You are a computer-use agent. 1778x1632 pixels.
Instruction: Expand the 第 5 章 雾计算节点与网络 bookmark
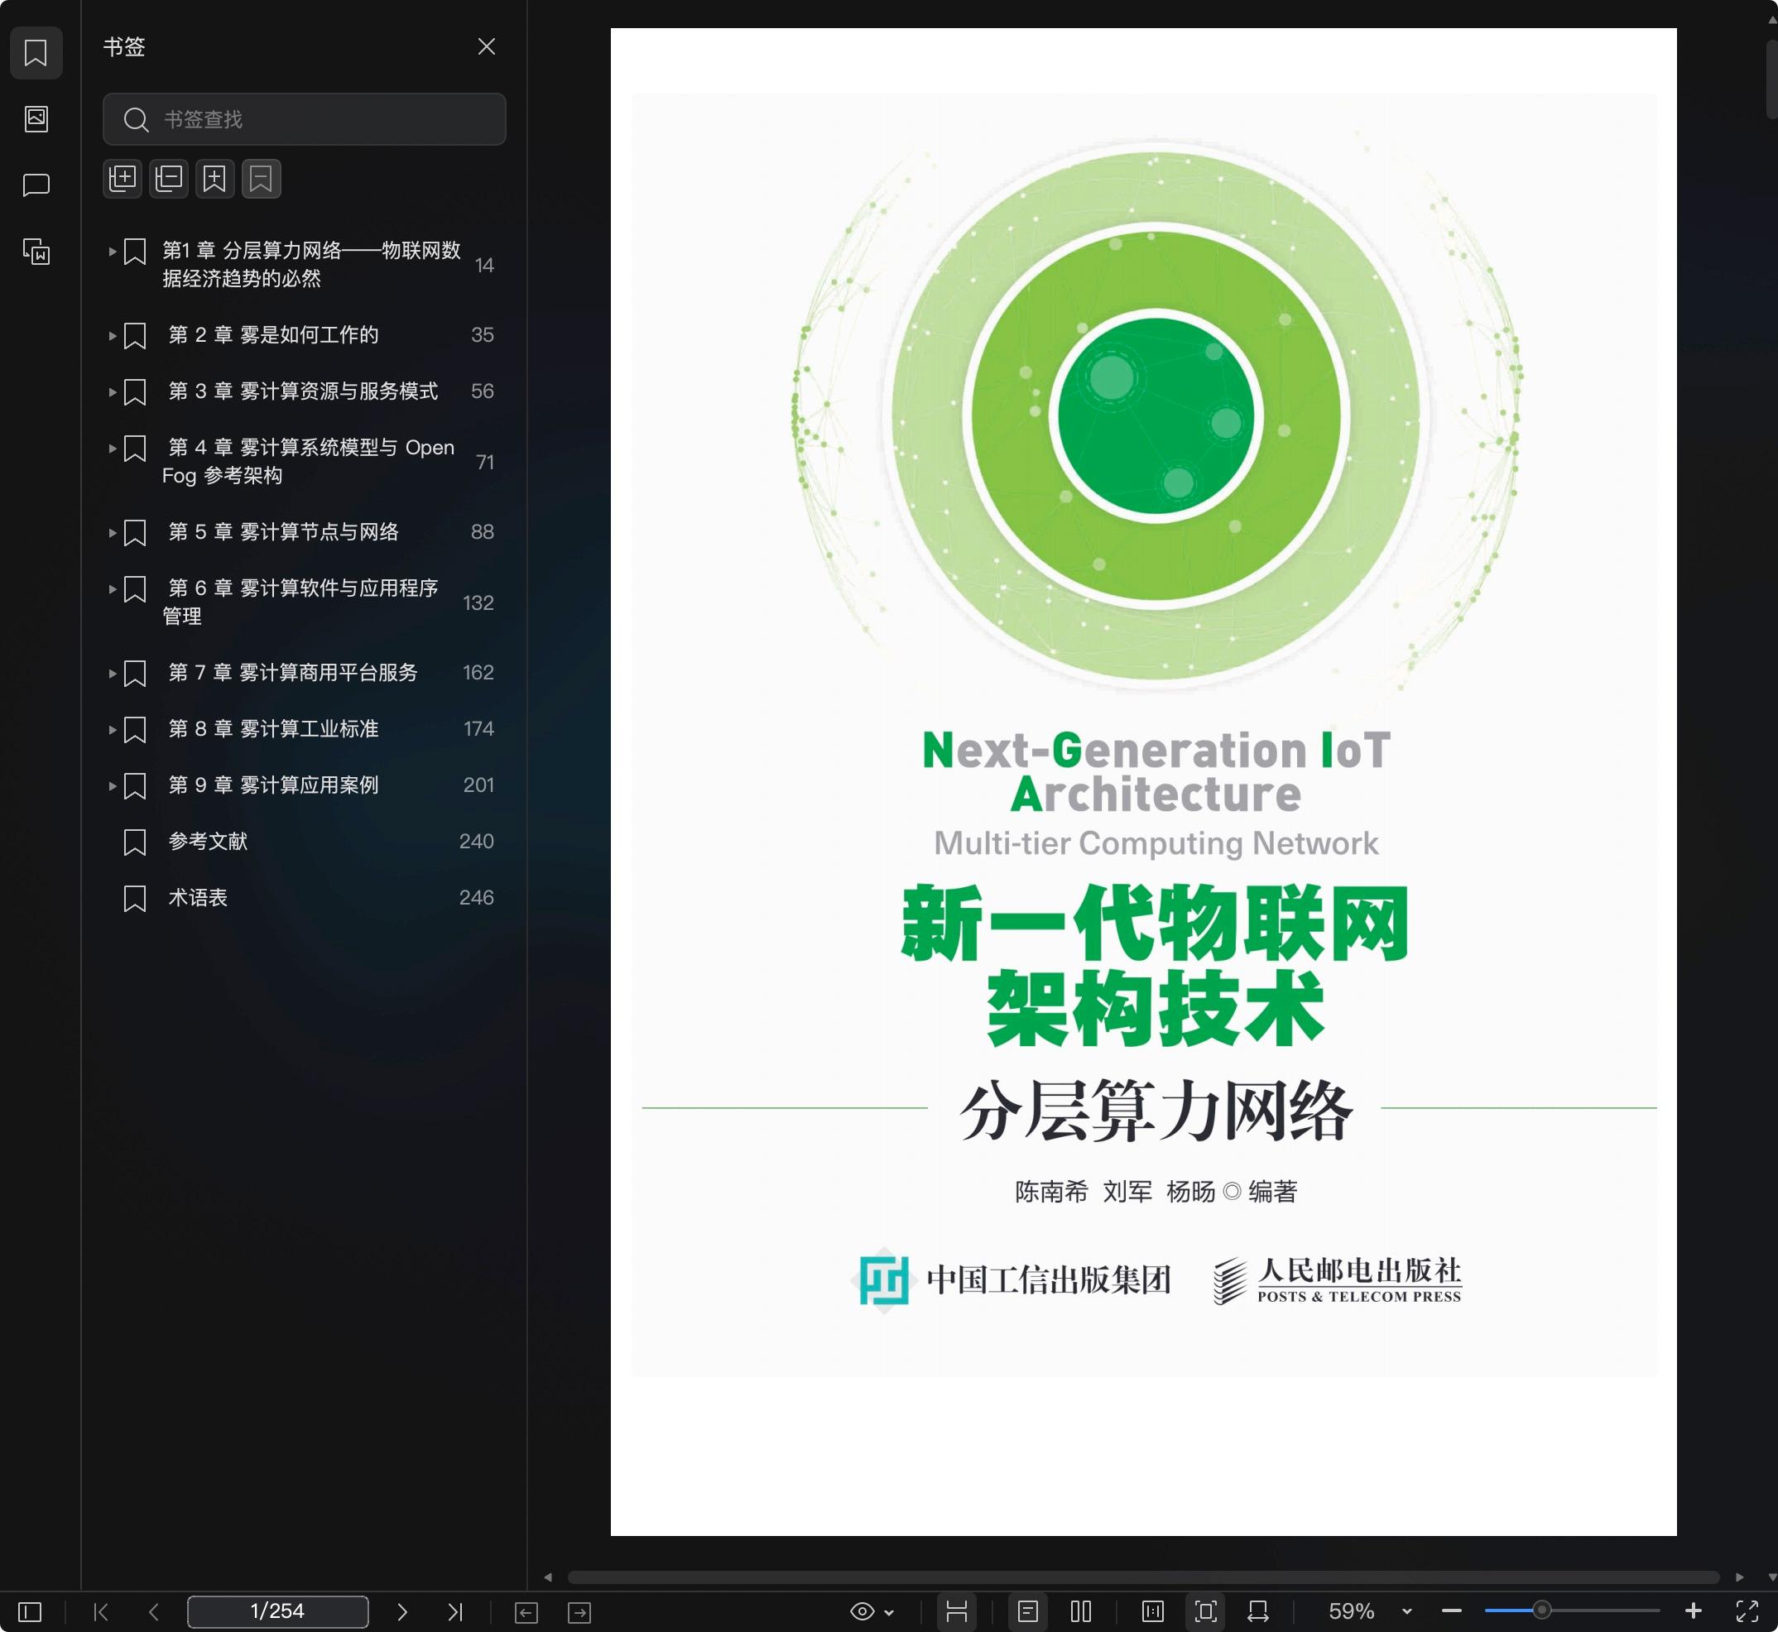(113, 532)
